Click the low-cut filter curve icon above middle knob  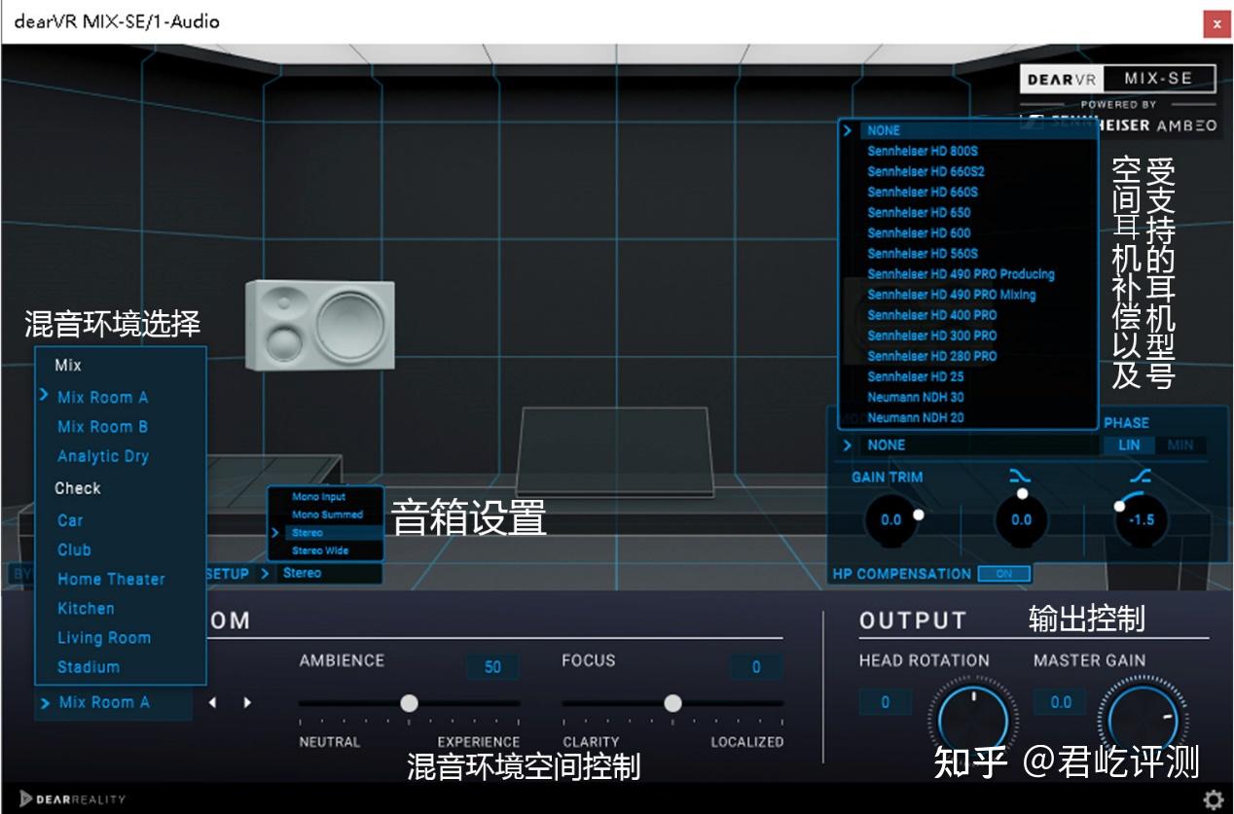pos(1022,477)
